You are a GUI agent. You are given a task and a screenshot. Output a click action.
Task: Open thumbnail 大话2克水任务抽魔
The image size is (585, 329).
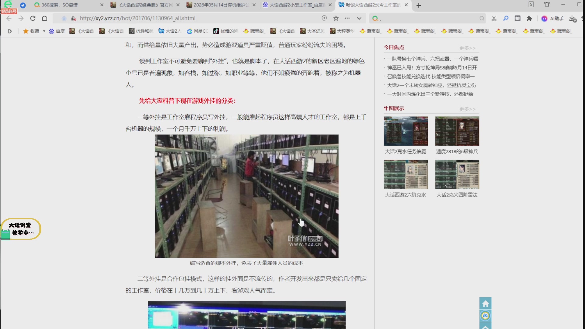[406, 131]
